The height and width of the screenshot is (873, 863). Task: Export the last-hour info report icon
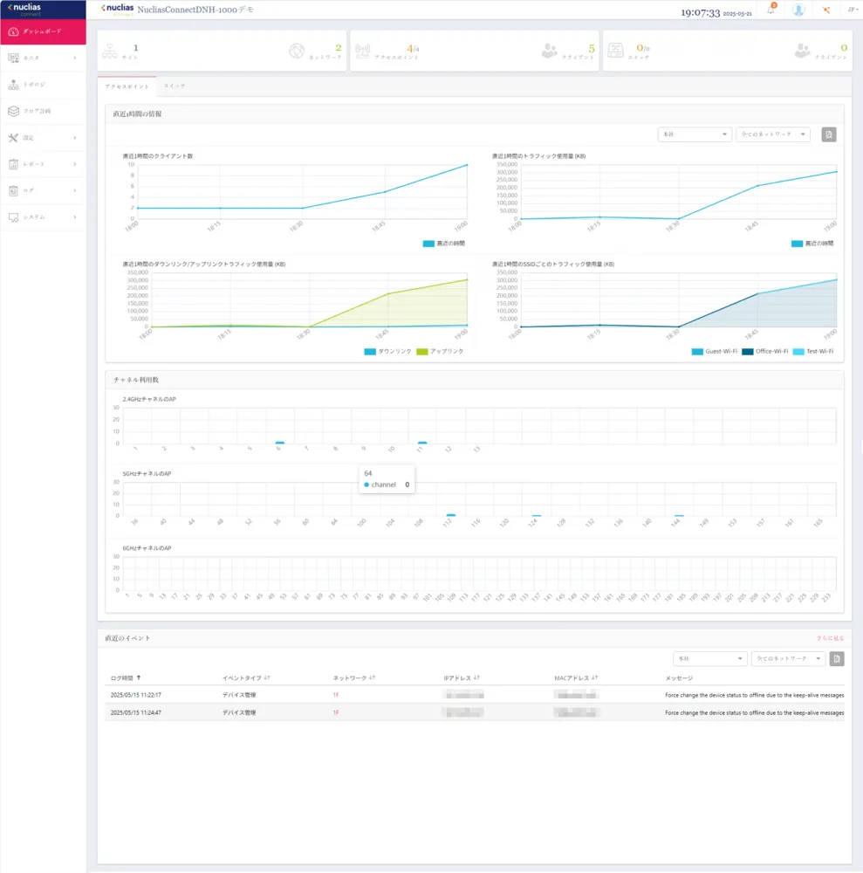click(x=828, y=134)
